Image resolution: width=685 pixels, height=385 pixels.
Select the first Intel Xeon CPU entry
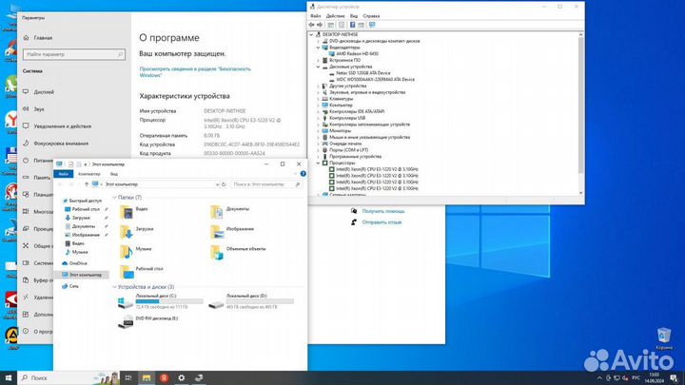click(x=377, y=169)
